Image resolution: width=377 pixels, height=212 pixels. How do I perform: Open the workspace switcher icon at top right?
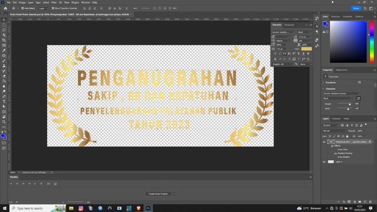pos(371,8)
